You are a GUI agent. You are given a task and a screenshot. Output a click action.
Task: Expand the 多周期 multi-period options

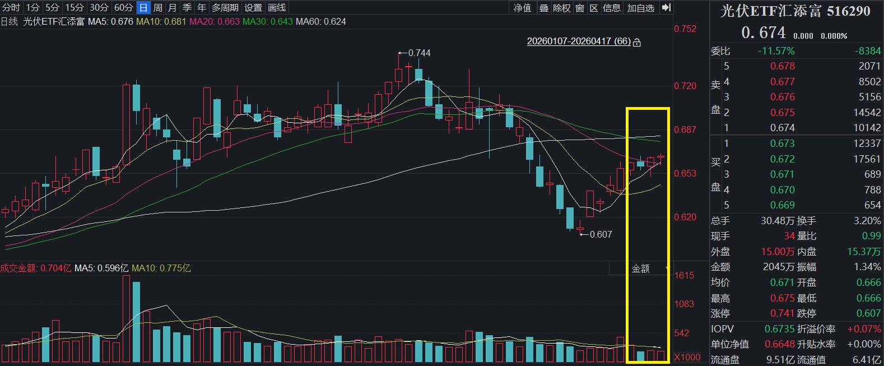pyautogui.click(x=225, y=8)
